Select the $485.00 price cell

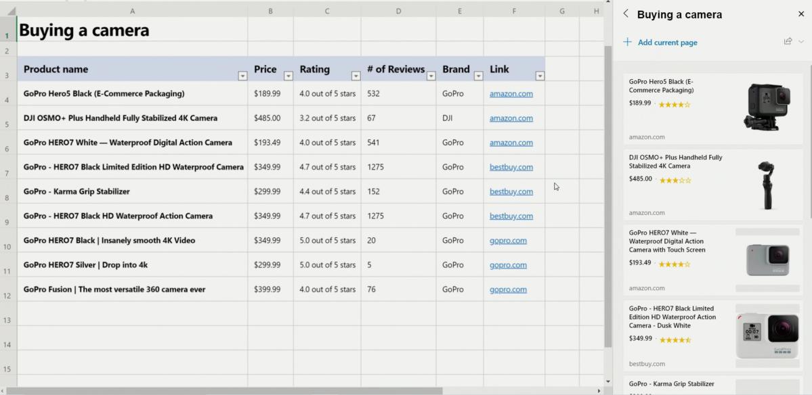(270, 118)
